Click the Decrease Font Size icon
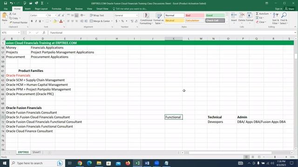298x167 pixels. pos(63,15)
